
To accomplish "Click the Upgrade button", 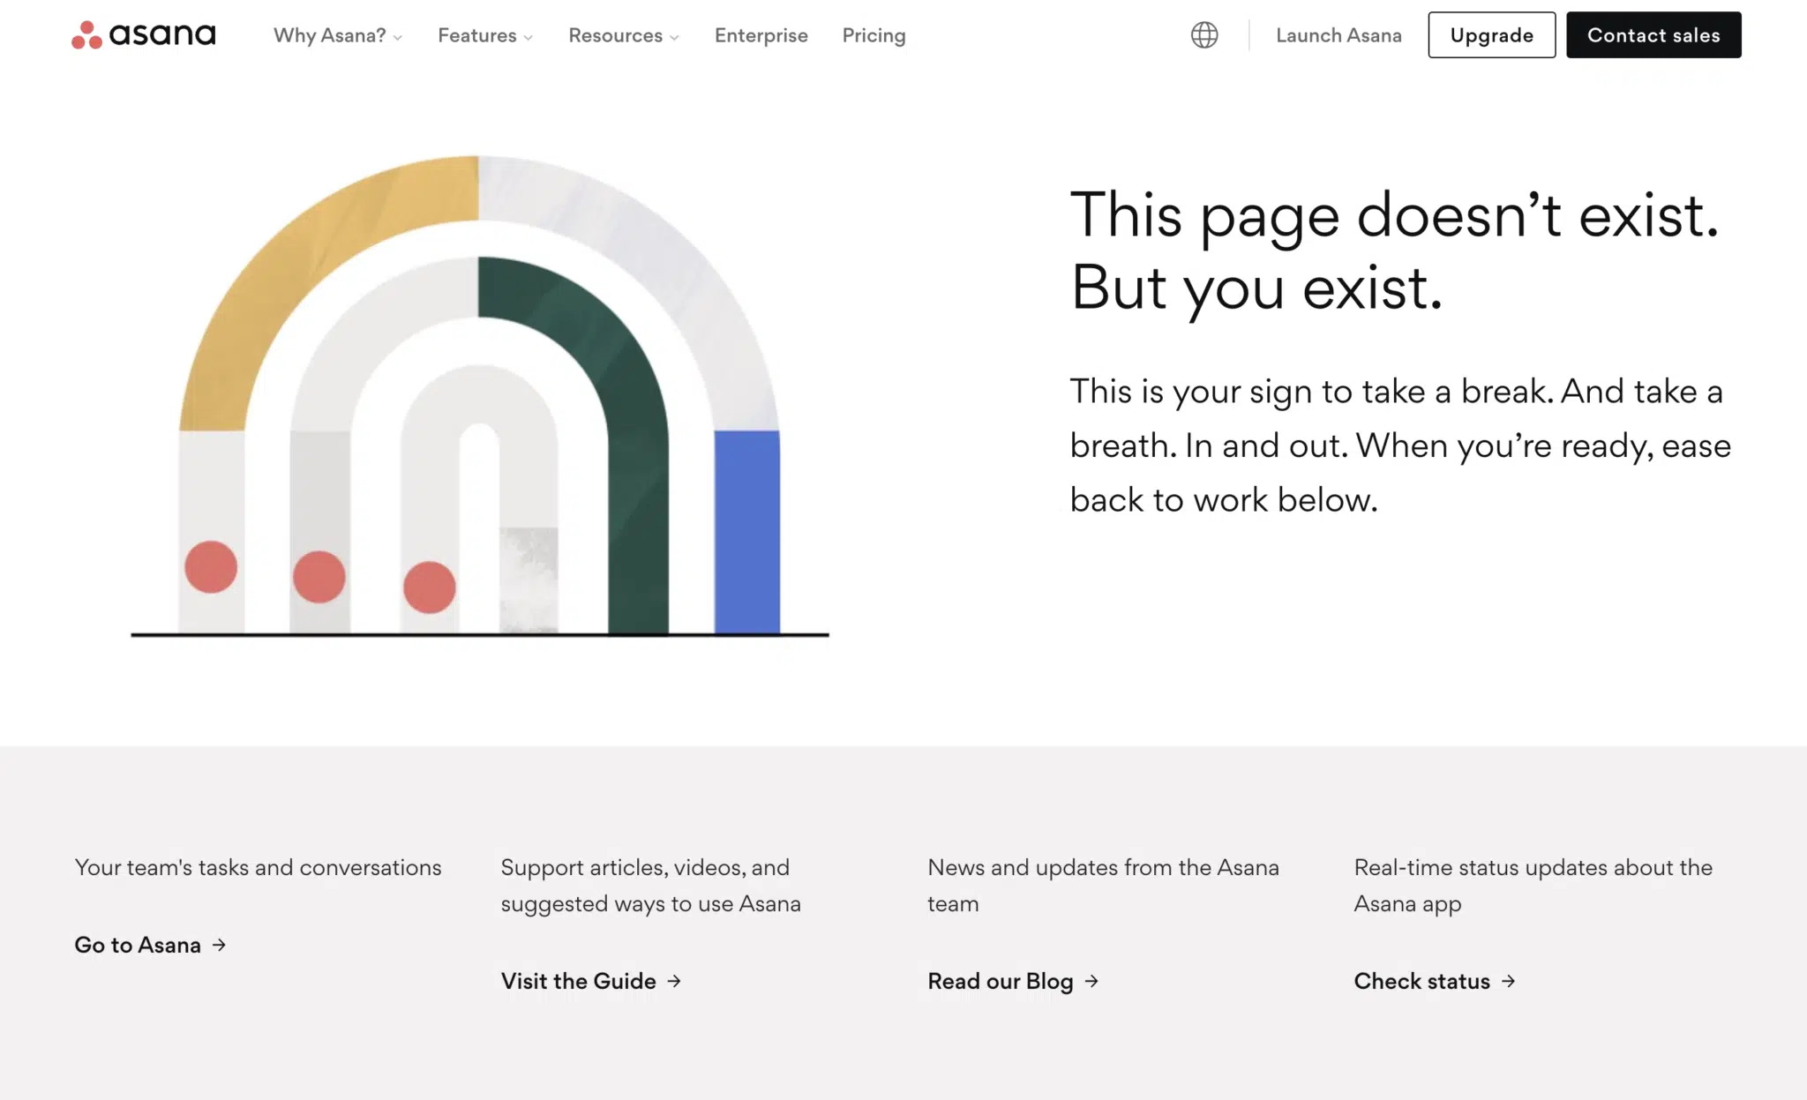I will point(1491,35).
